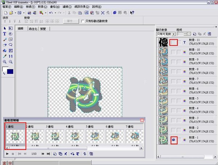Screen dimensions: 218x165
Task: Select the arrow Pick tool
Action: point(5,28)
